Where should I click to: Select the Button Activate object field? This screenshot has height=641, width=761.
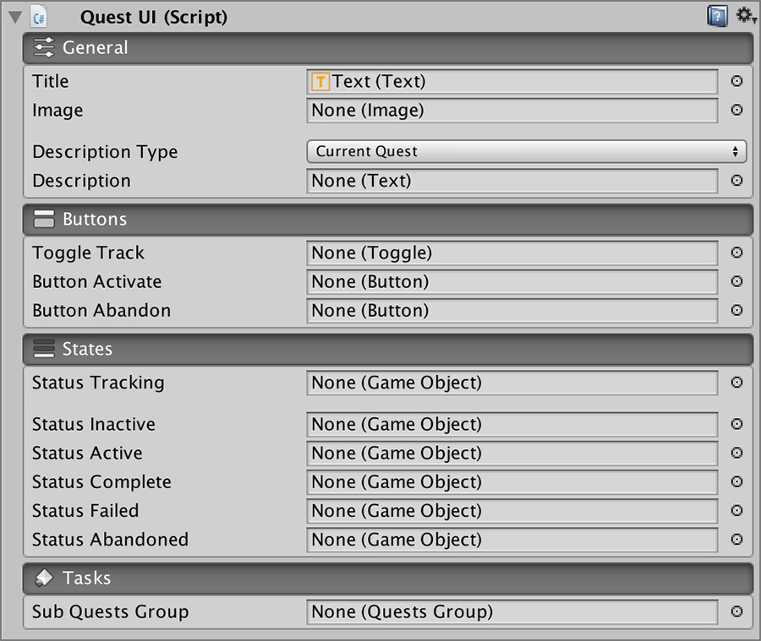click(512, 282)
